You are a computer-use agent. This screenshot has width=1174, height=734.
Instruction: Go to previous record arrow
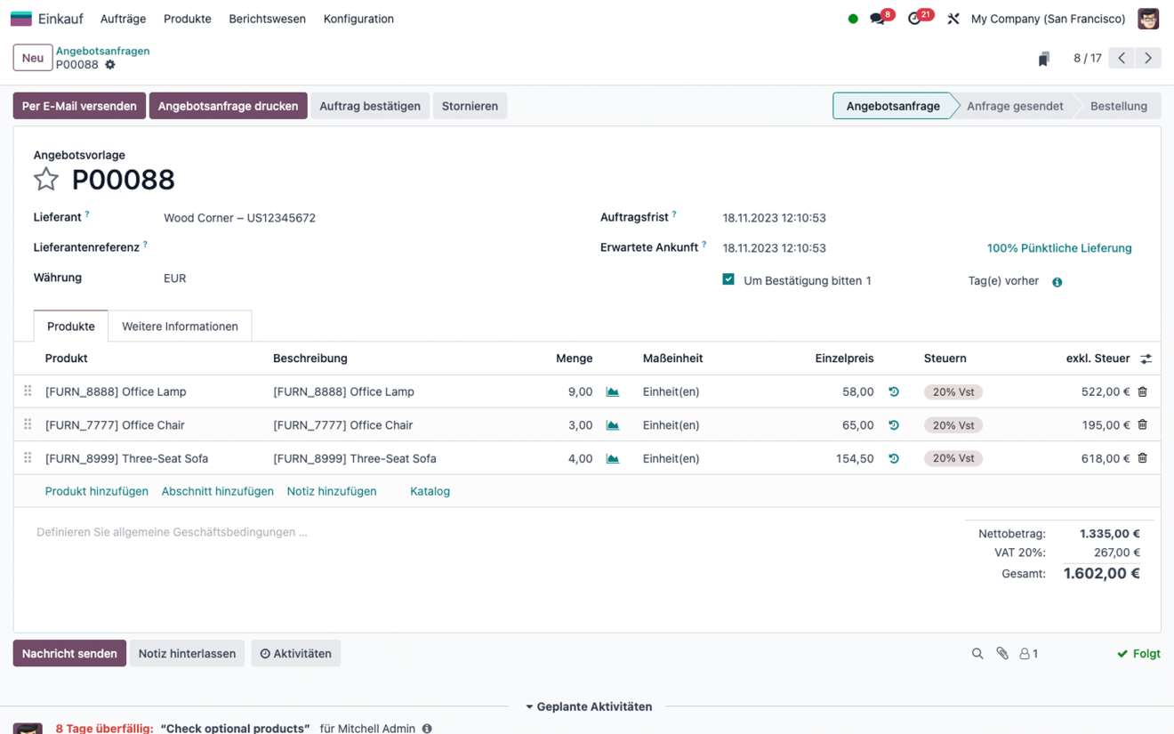[x=1122, y=58]
